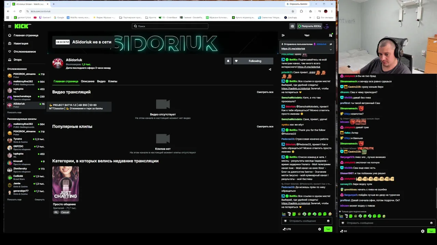437x245 pixels.
Task: Bookmark this page with the star icon
Action: pyautogui.click(x=293, y=11)
